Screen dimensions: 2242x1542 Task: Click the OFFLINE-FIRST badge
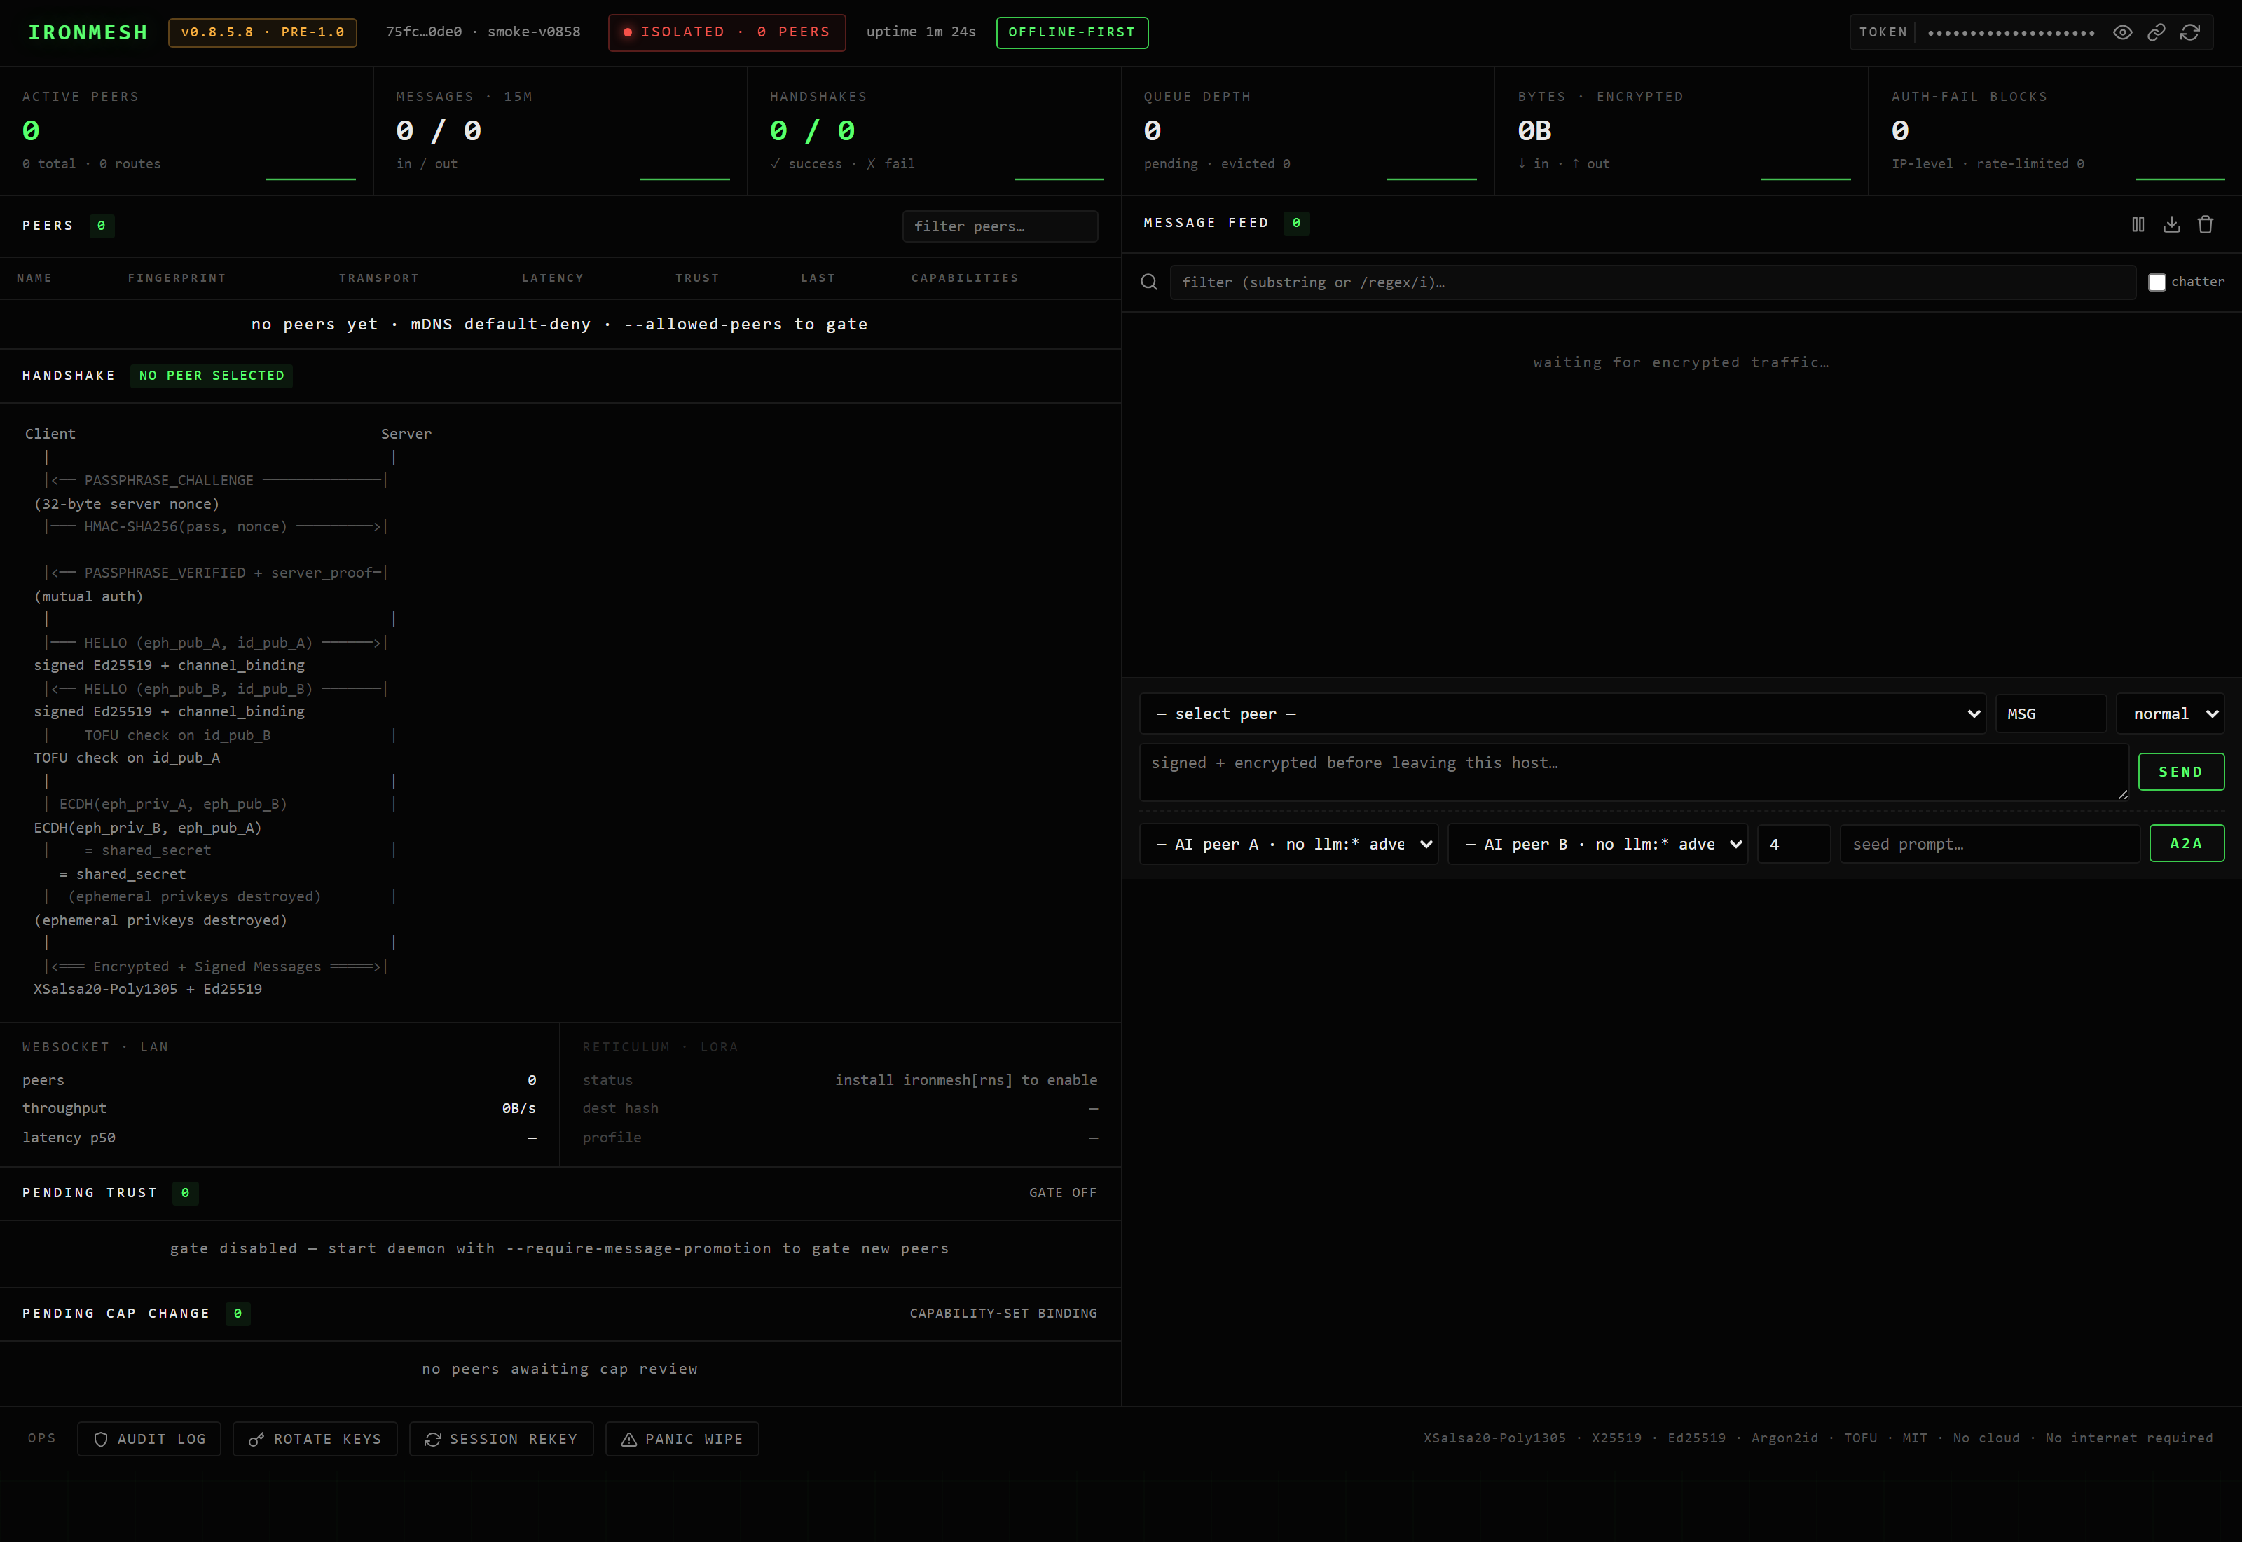[1072, 32]
